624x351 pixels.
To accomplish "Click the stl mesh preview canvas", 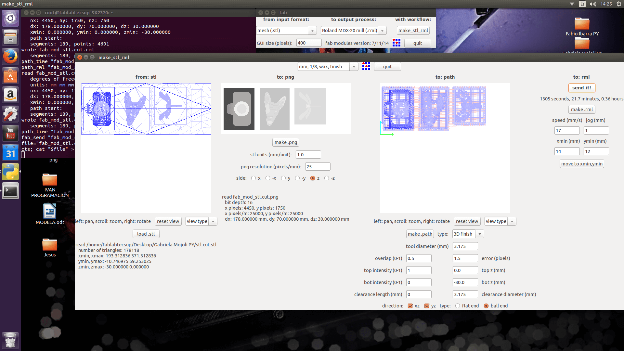I will 146,148.
